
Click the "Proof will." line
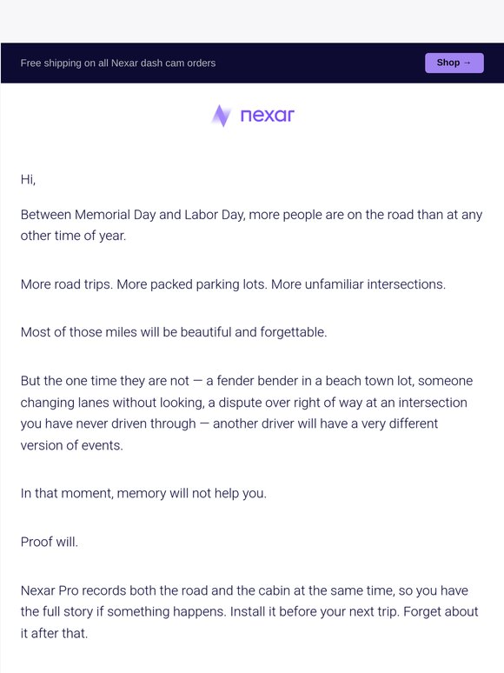click(50, 542)
